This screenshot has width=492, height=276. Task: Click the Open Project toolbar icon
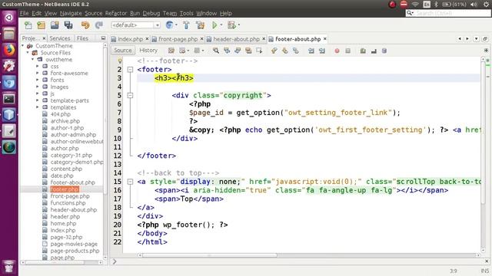(55, 25)
